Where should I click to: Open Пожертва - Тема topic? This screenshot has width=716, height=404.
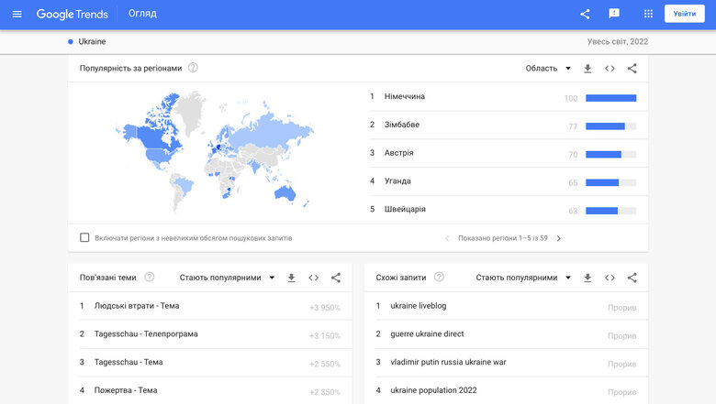click(x=126, y=391)
